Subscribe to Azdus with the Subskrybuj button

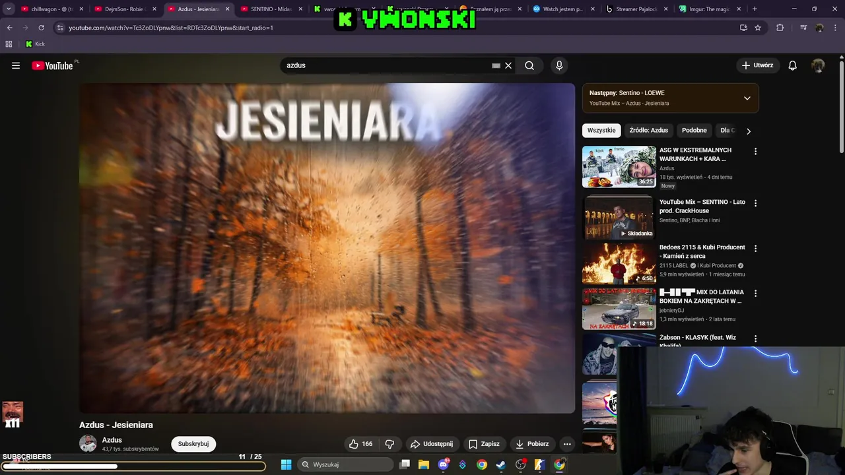point(193,444)
